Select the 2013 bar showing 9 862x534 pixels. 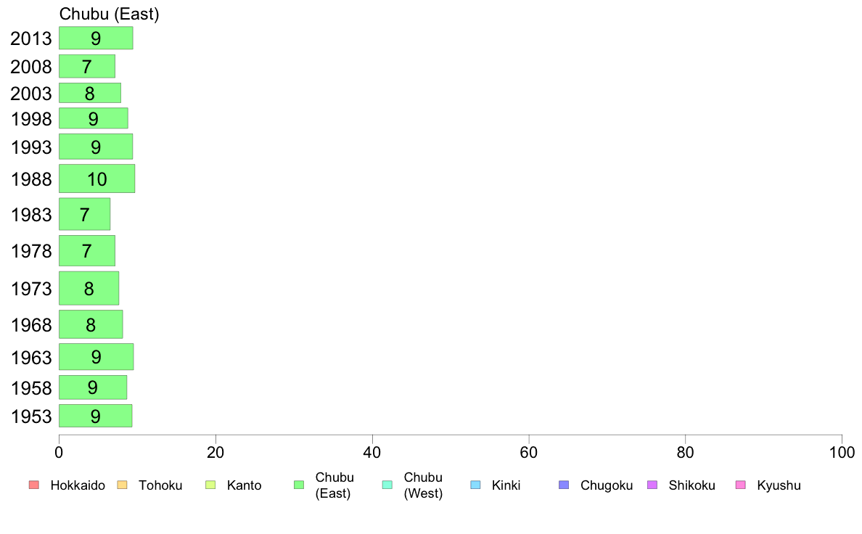point(96,38)
